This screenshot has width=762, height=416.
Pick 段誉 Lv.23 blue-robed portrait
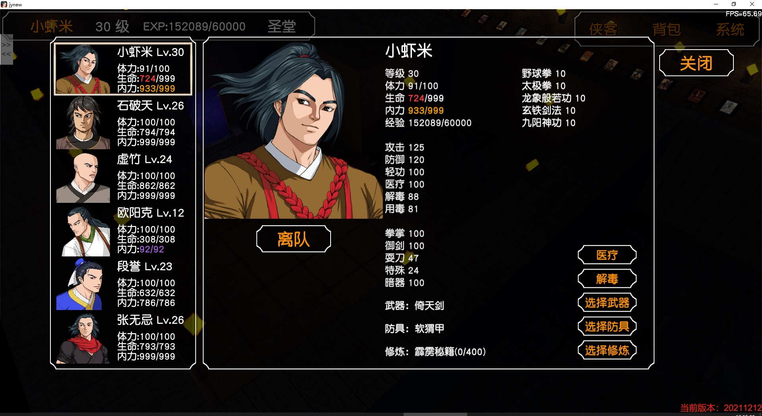83,284
